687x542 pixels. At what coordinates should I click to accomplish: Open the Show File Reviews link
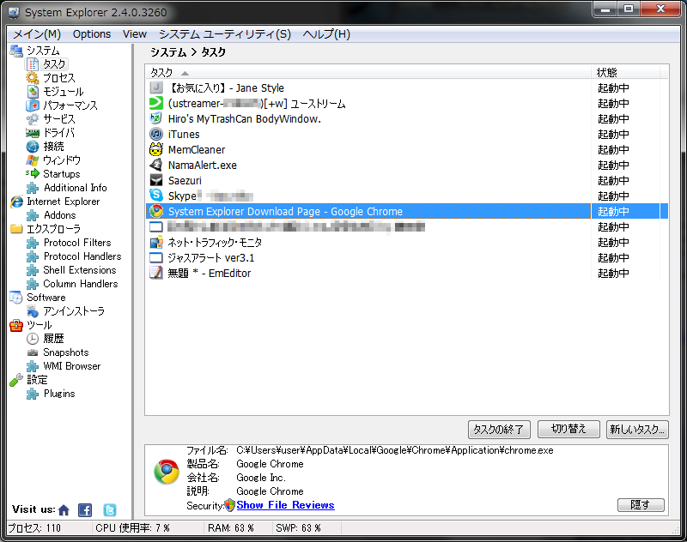(285, 505)
